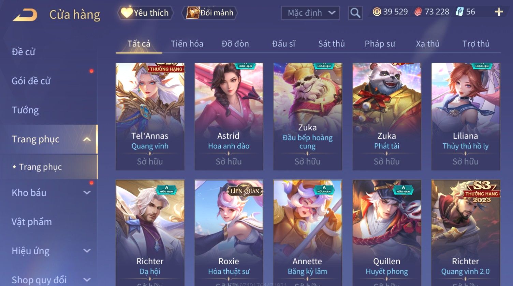Switch to the Pháp sư tab
This screenshot has width=513, height=286.
[x=380, y=44]
